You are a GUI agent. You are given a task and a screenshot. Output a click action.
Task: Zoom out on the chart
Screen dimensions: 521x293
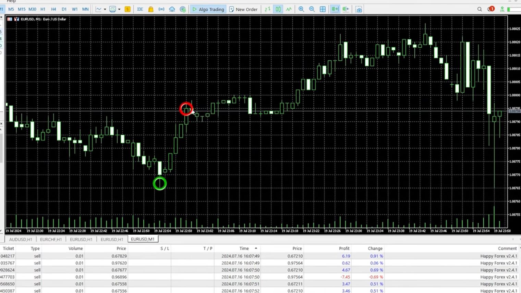pyautogui.click(x=312, y=9)
